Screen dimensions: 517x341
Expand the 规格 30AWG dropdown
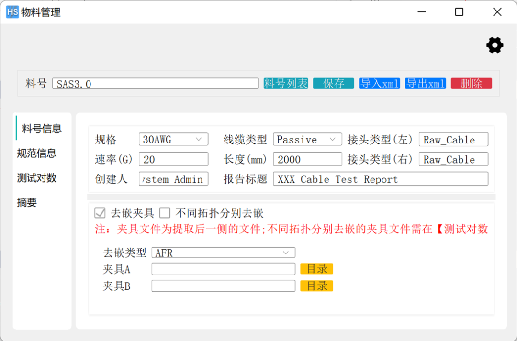point(173,140)
